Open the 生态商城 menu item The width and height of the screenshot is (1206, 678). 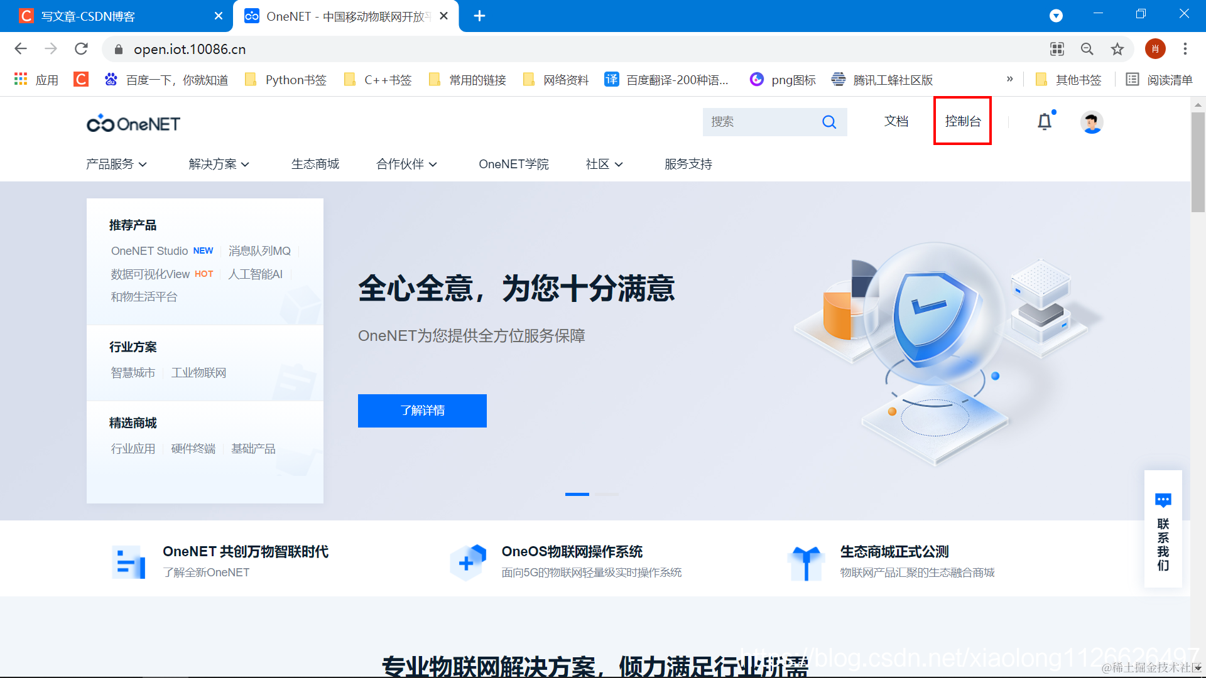315,164
